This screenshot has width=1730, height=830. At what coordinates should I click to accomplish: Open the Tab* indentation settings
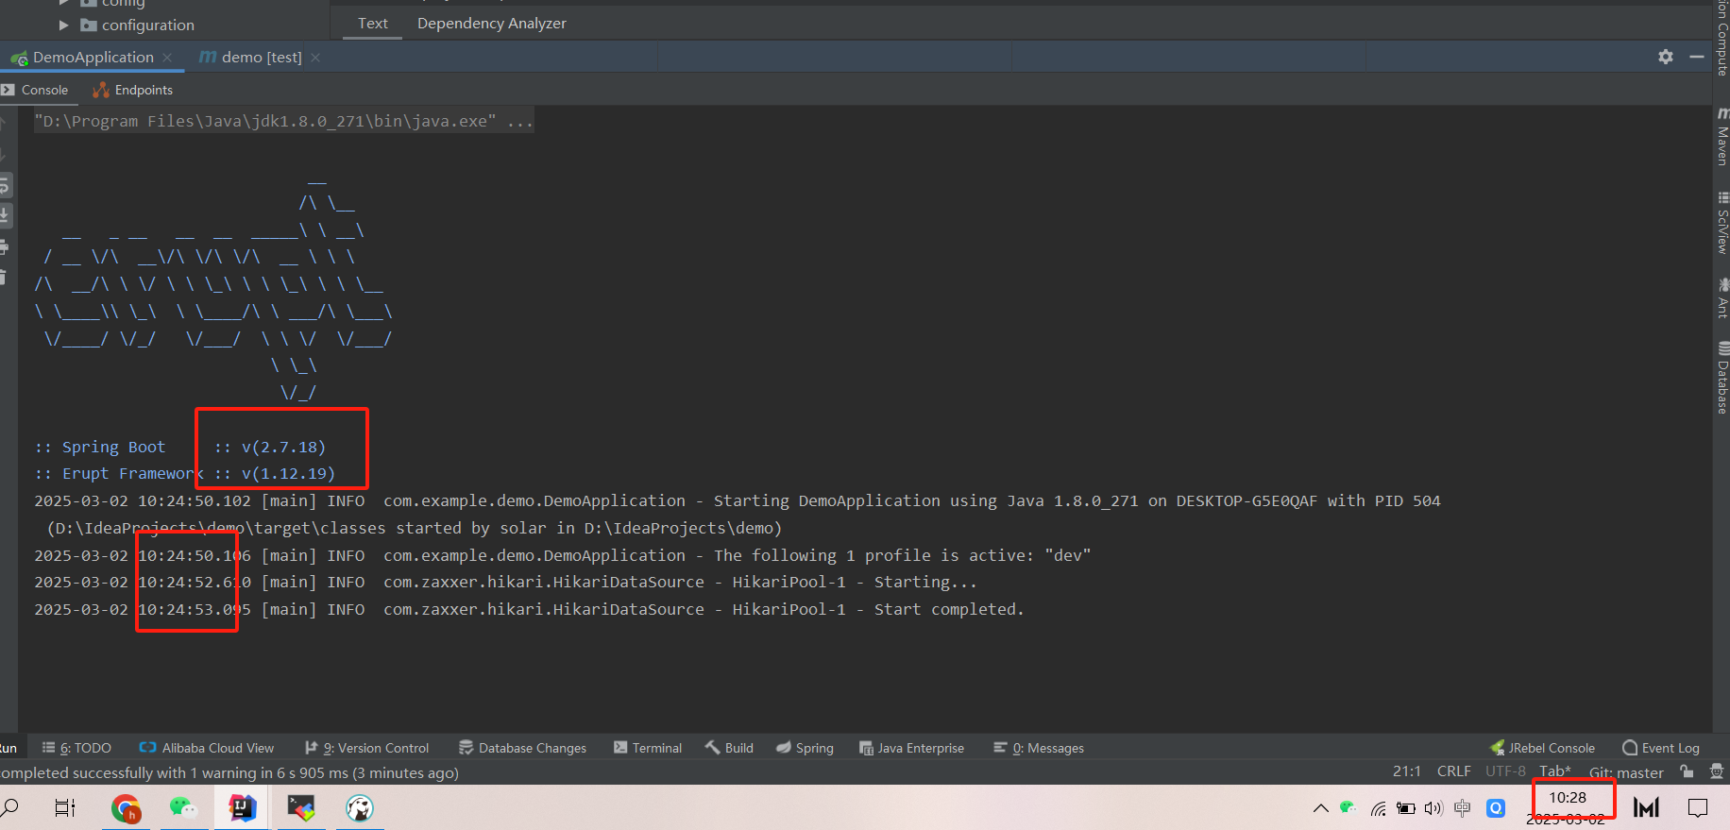pyautogui.click(x=1555, y=771)
